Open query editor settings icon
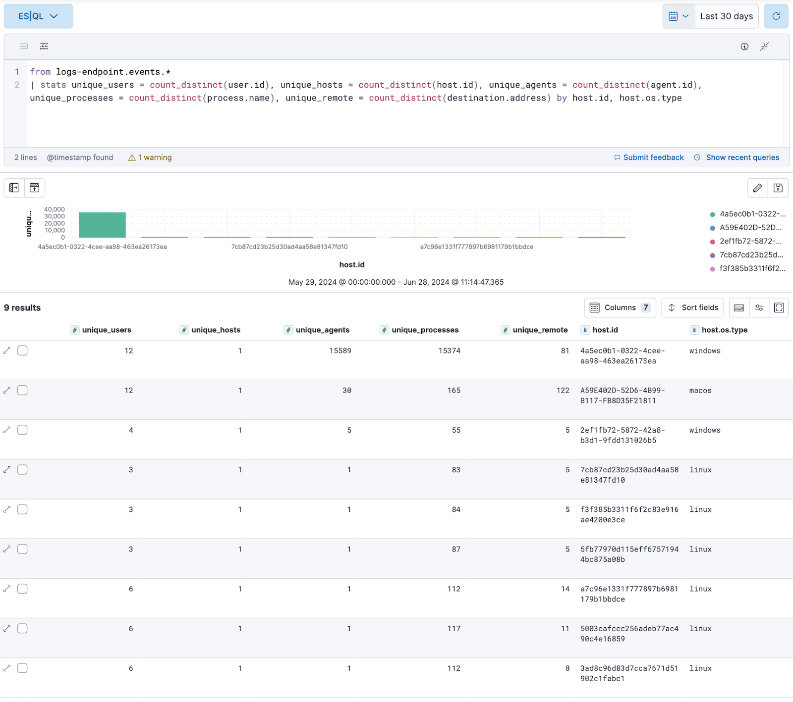Viewport: 793px width, 702px height. tap(44, 47)
